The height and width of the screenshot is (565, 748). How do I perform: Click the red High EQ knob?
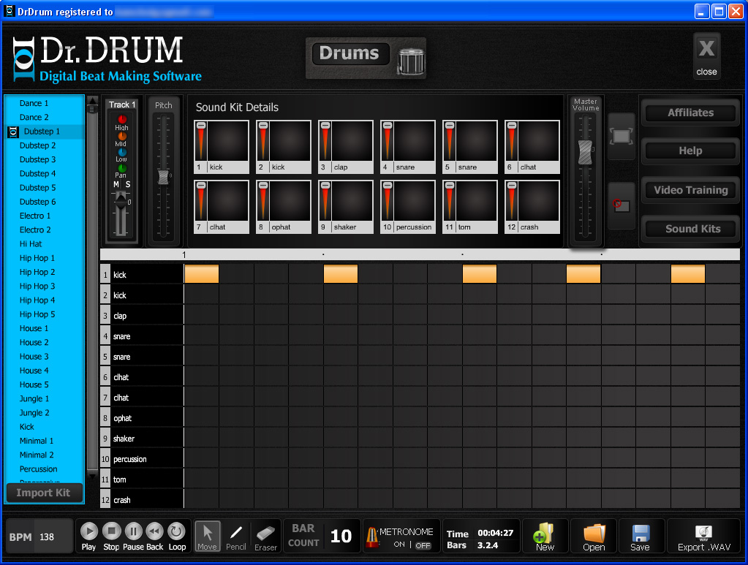pos(122,118)
